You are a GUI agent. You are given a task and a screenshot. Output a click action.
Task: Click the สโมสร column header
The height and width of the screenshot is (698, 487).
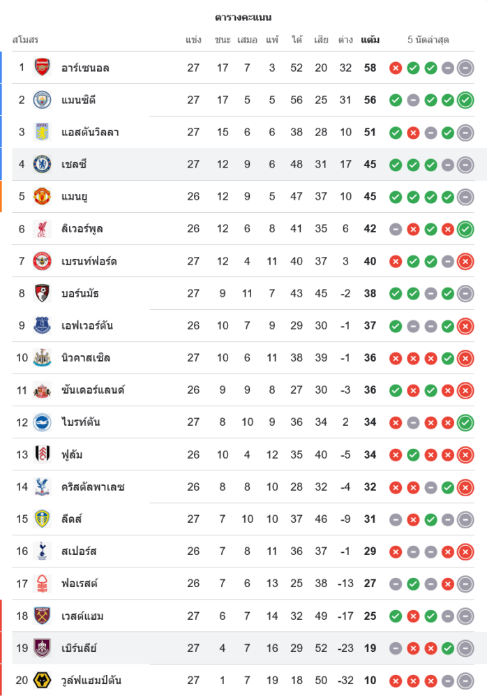tap(25, 40)
